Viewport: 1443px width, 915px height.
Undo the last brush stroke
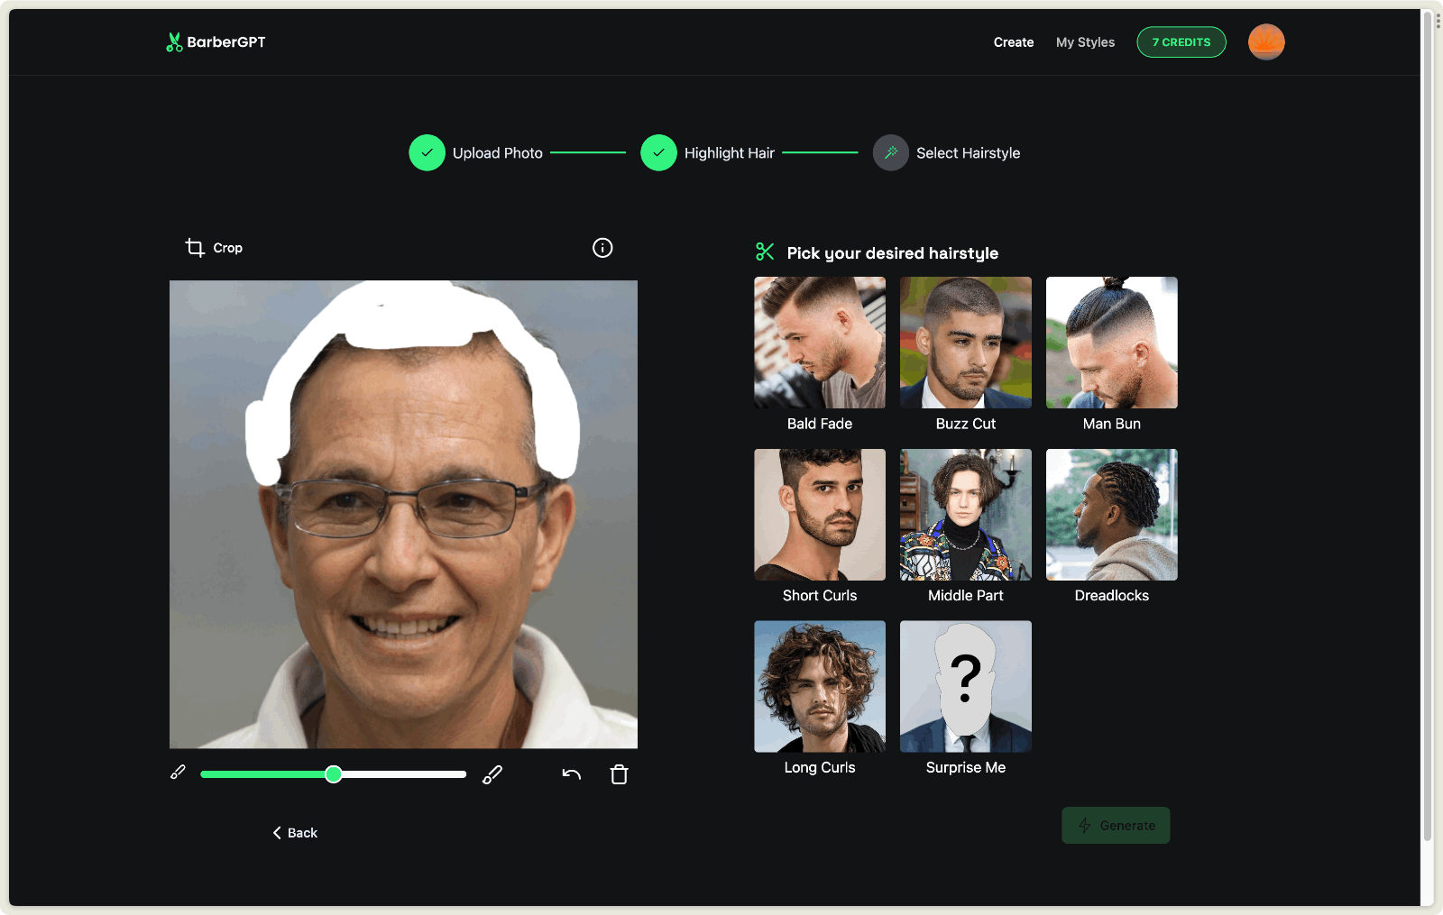click(x=572, y=774)
